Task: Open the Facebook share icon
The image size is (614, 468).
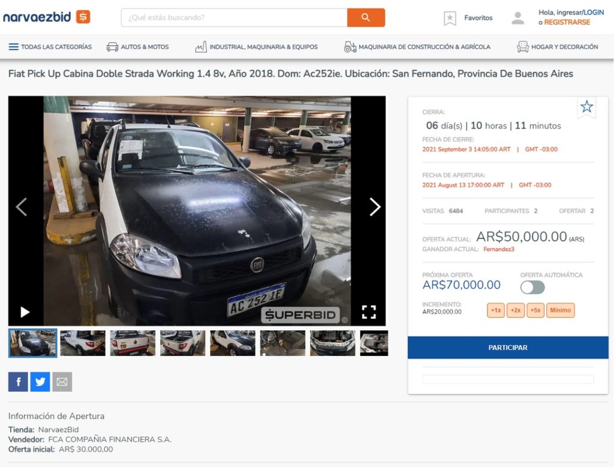Action: click(x=17, y=381)
